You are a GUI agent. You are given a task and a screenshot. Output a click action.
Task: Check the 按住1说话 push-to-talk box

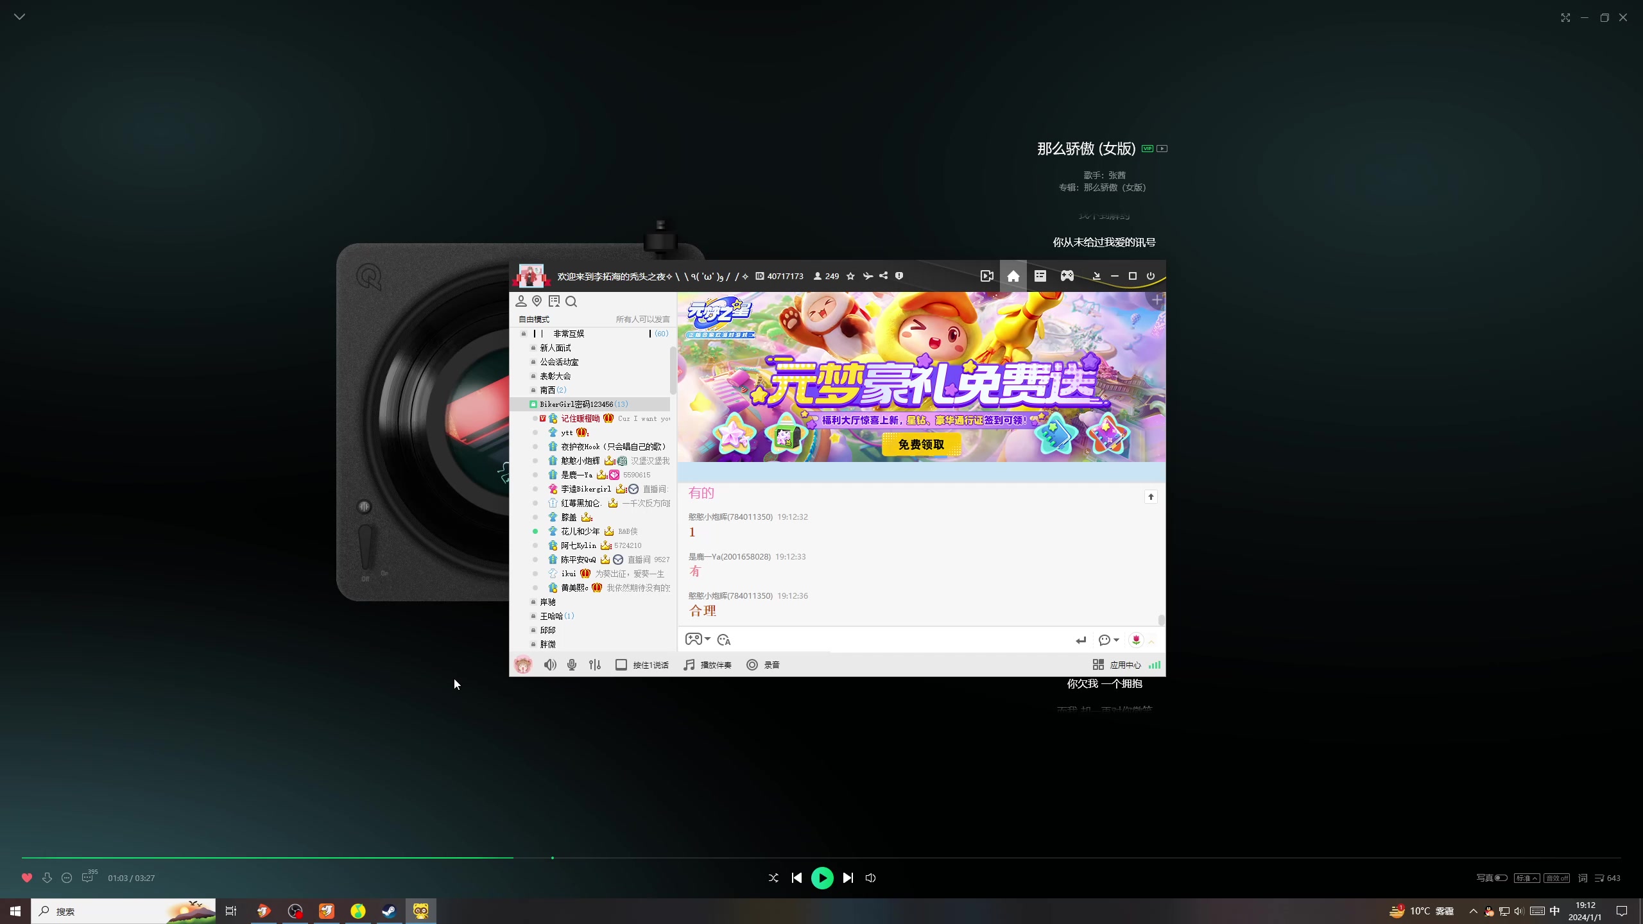pyautogui.click(x=621, y=665)
